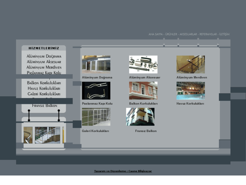
Task: Click Alüminyum Doğrama in the Hizmetlerimiz list
Action: pos(44,56)
